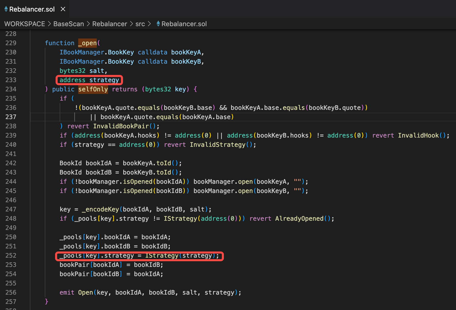Click bookPair[bookIdB] assignment line
The image size is (456, 310).
pyautogui.click(x=111, y=274)
